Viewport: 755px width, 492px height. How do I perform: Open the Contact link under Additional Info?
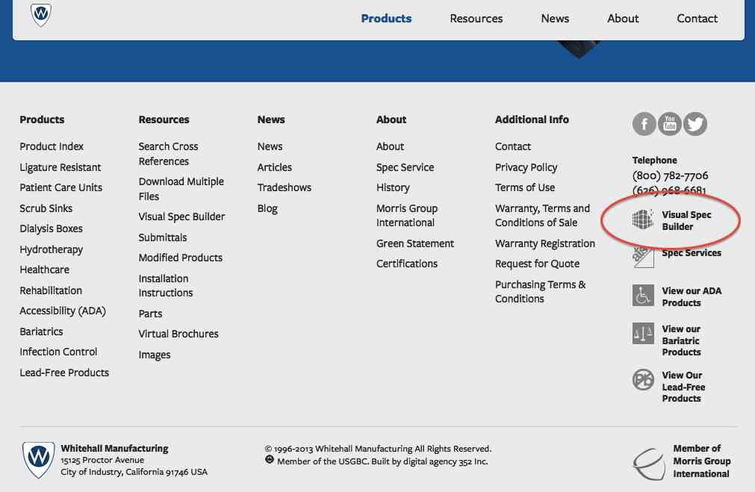point(513,146)
